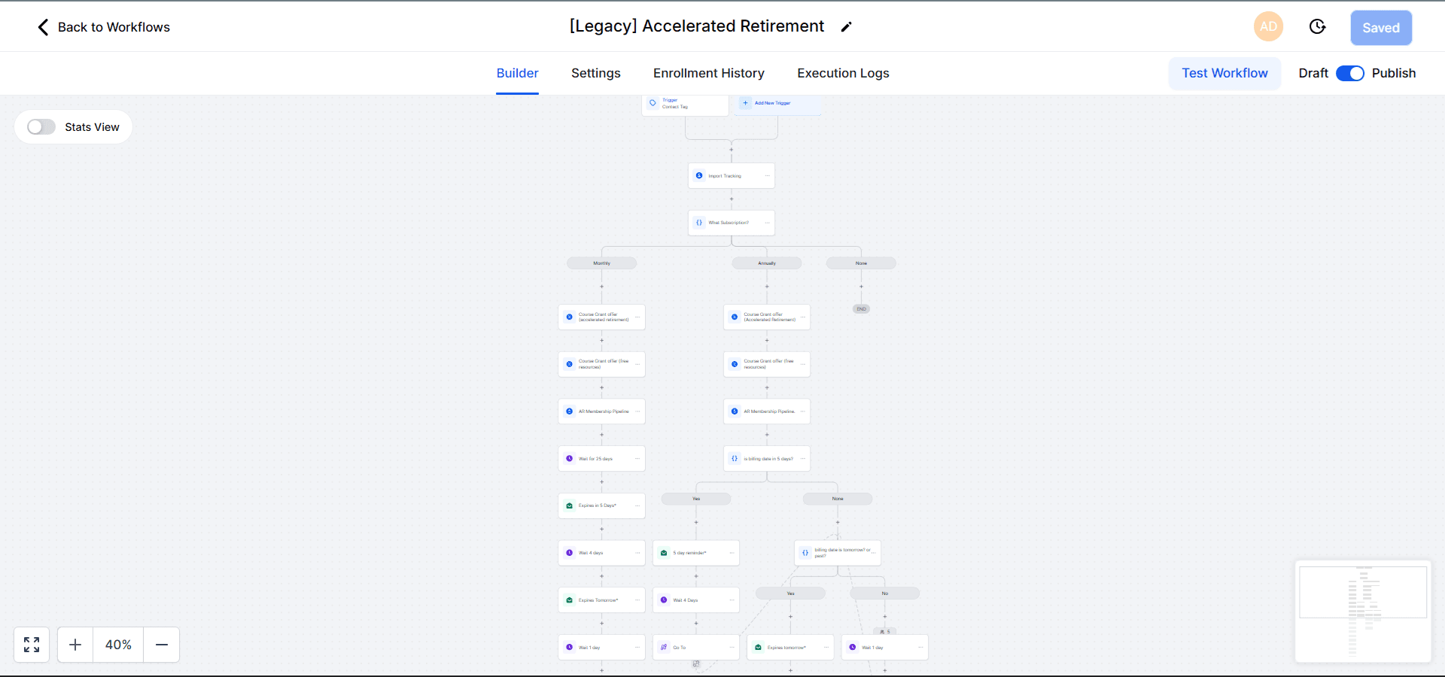This screenshot has width=1445, height=677.
Task: Click the Back to Workflows arrow icon
Action: pyautogui.click(x=43, y=27)
